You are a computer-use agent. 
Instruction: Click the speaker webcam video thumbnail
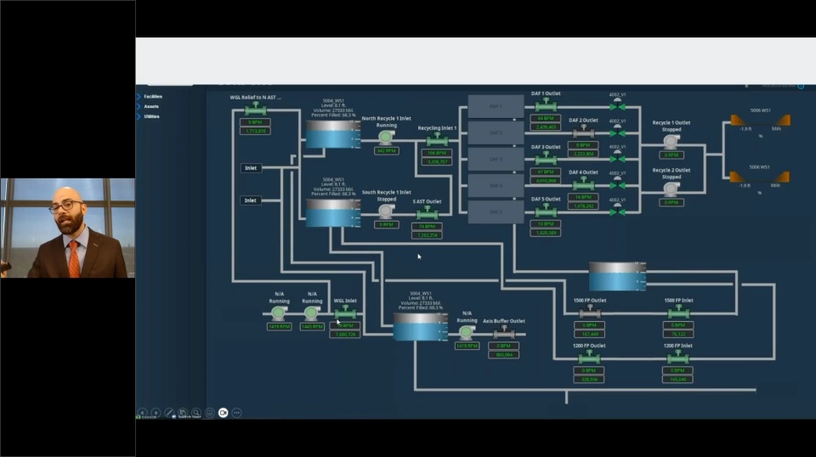[x=68, y=228]
